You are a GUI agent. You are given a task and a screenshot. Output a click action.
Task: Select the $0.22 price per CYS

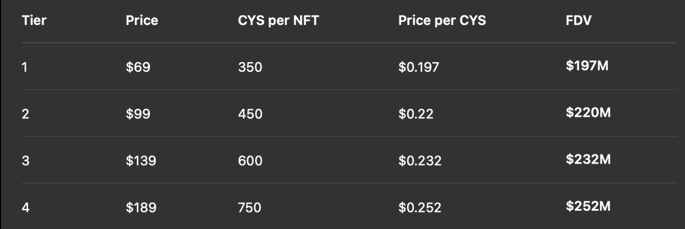pos(416,114)
